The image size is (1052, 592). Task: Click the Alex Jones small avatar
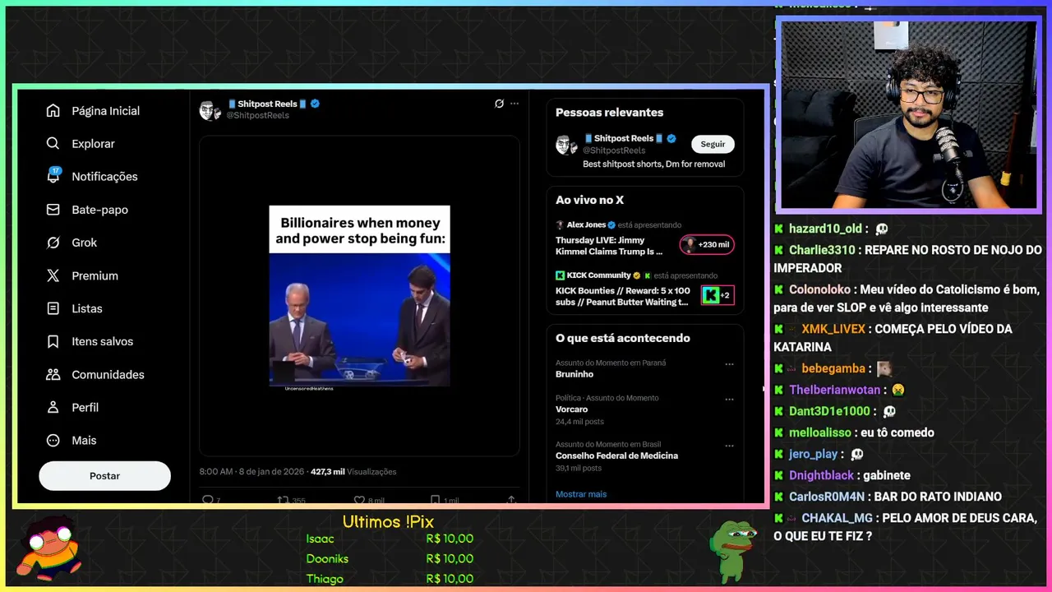coord(560,224)
